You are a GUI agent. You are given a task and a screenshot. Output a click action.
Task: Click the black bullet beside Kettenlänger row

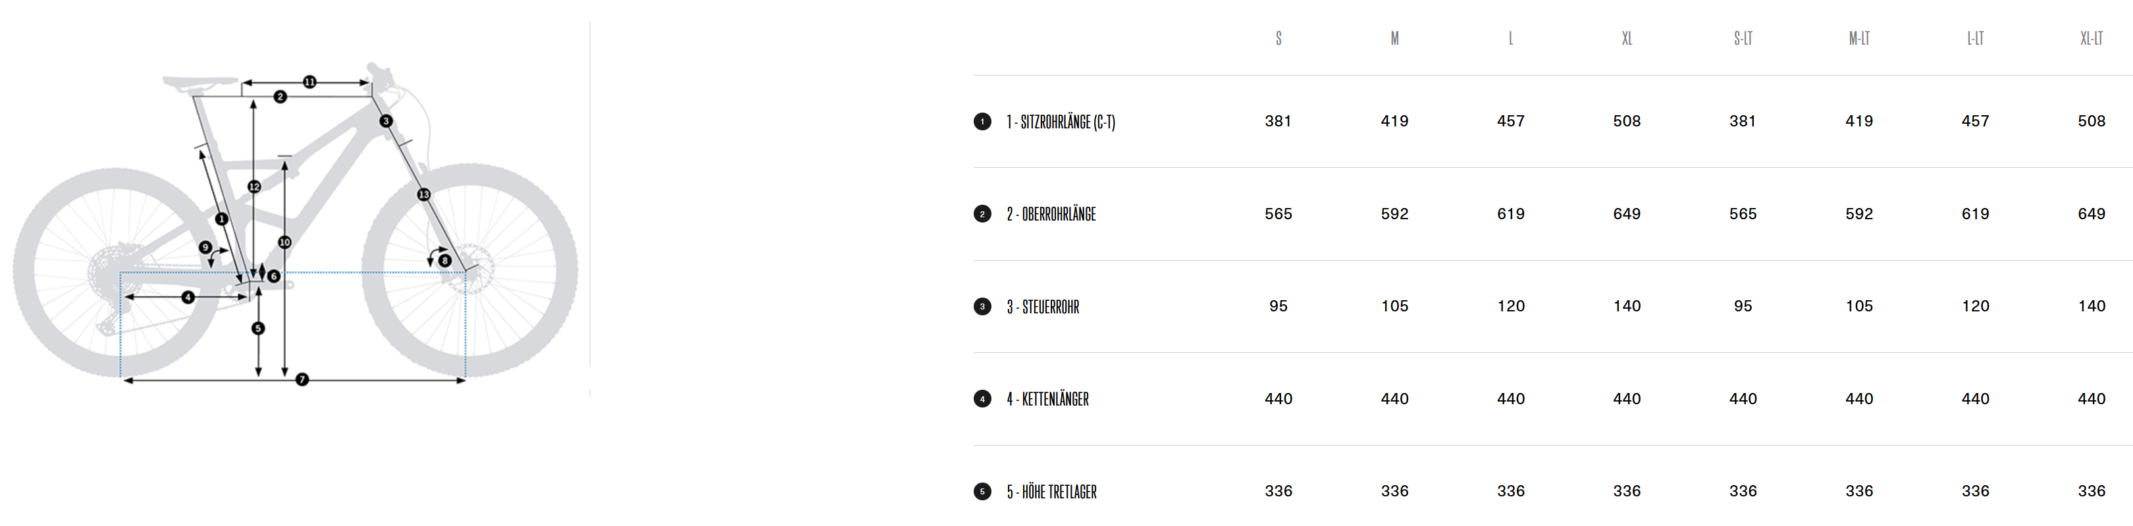(x=982, y=399)
